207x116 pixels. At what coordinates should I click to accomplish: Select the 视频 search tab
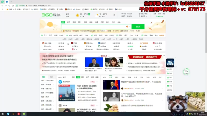(x=74, y=22)
